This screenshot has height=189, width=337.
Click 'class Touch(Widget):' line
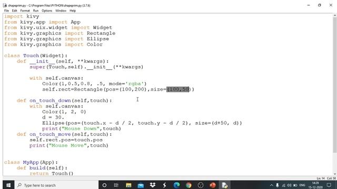36,56
